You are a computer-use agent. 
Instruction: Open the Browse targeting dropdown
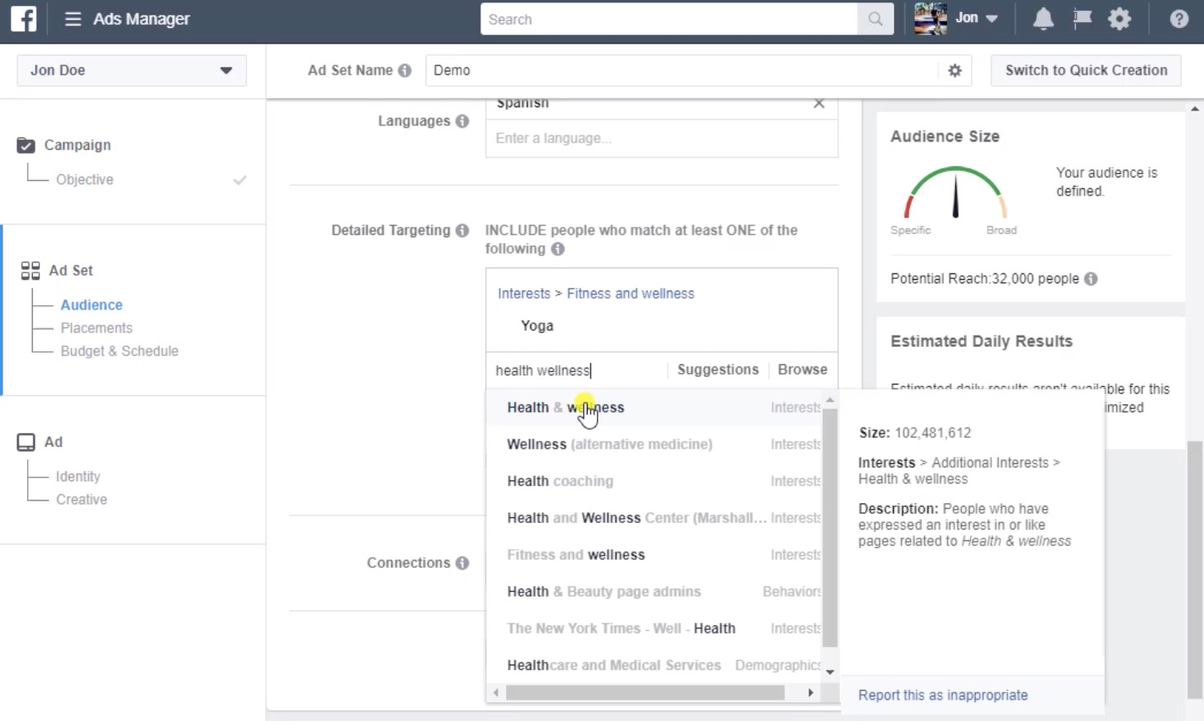point(801,369)
